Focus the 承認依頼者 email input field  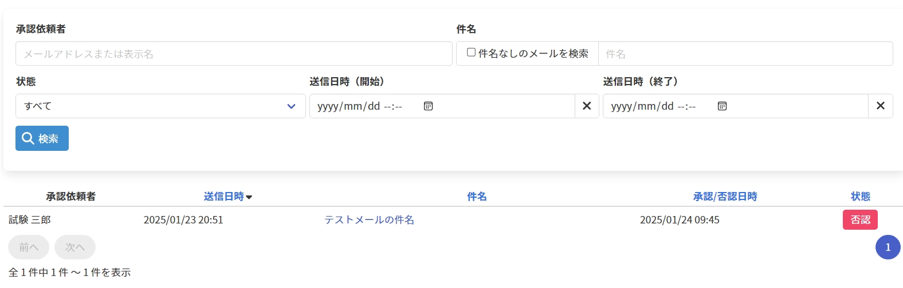[x=234, y=54]
